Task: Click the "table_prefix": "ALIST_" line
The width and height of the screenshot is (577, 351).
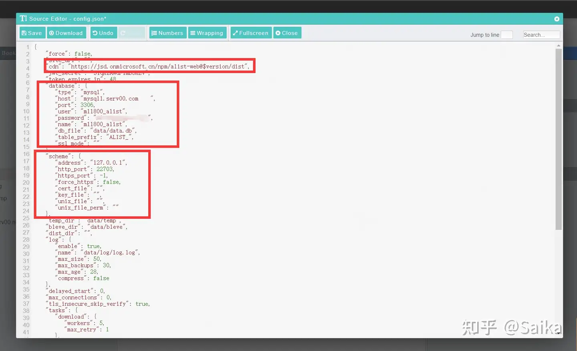Action: [x=94, y=137]
